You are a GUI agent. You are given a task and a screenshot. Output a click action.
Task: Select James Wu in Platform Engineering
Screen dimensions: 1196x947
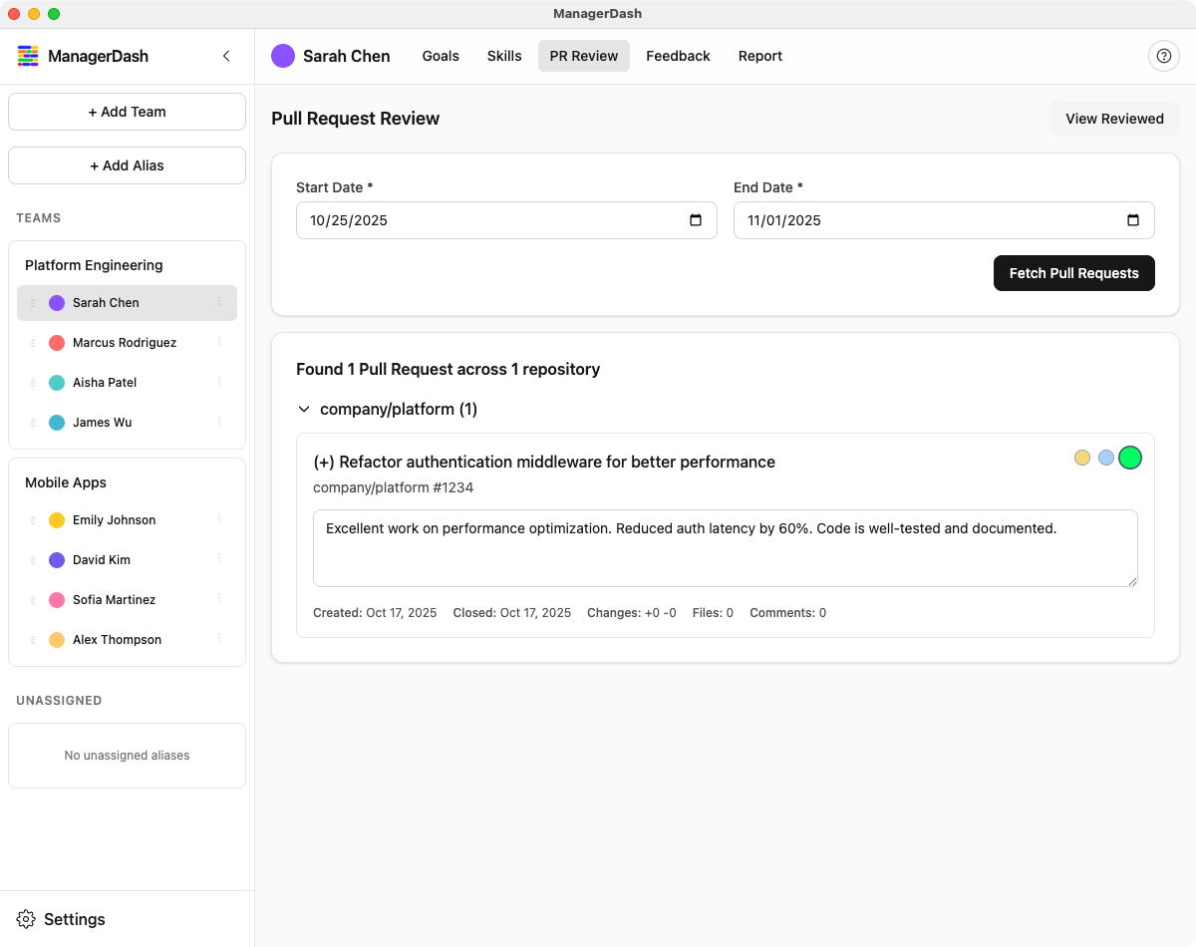click(x=102, y=423)
